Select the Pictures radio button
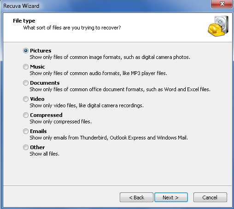The image size is (234, 209). (x=26, y=51)
